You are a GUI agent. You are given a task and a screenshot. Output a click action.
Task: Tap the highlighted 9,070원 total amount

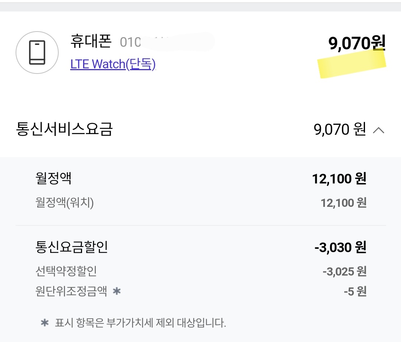pos(356,42)
